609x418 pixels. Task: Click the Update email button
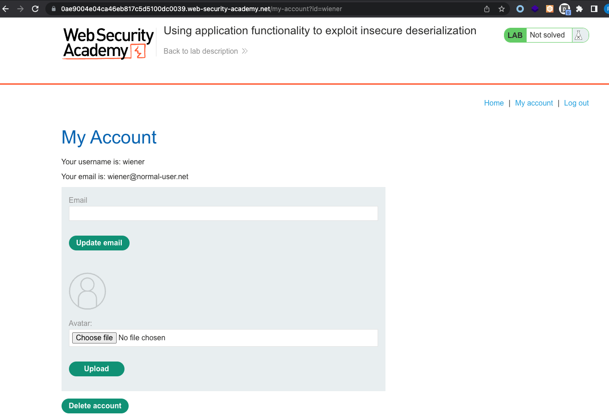coord(99,243)
